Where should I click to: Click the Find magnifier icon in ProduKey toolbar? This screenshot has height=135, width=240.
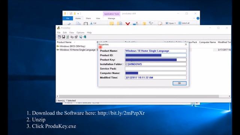81,37
